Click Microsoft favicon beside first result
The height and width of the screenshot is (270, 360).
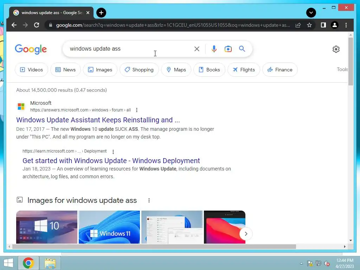point(21,106)
